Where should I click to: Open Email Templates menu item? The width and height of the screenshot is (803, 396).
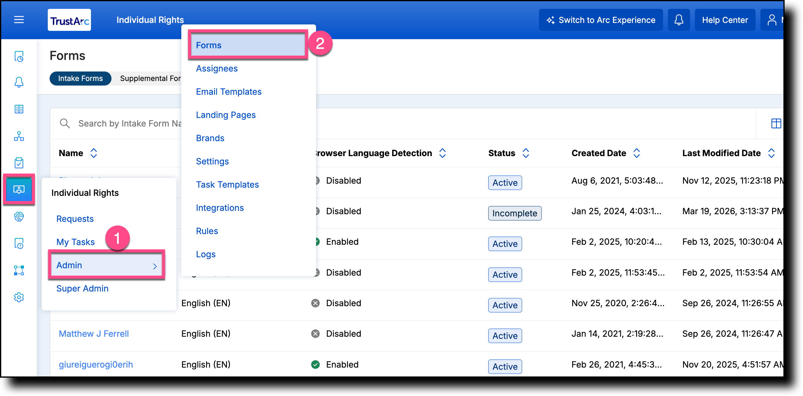(228, 92)
